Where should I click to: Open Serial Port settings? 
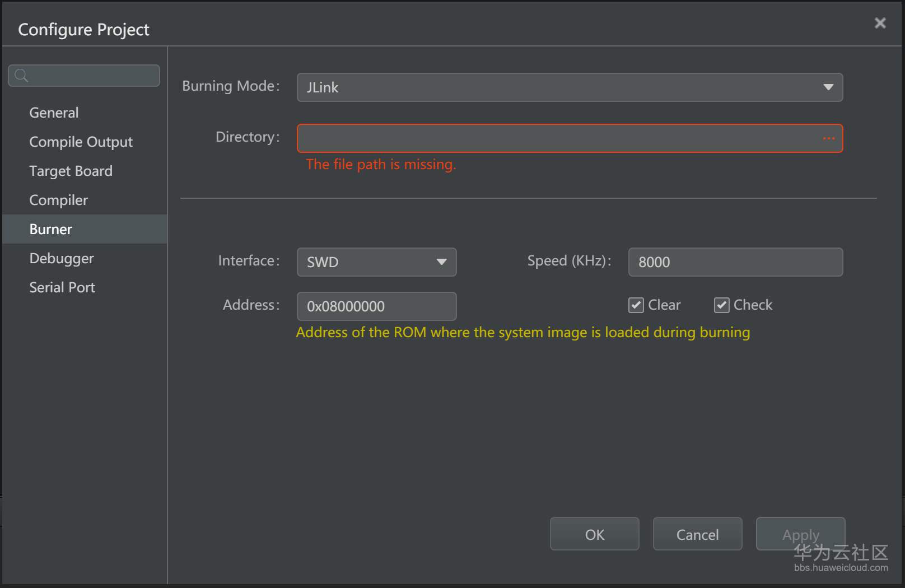coord(62,287)
